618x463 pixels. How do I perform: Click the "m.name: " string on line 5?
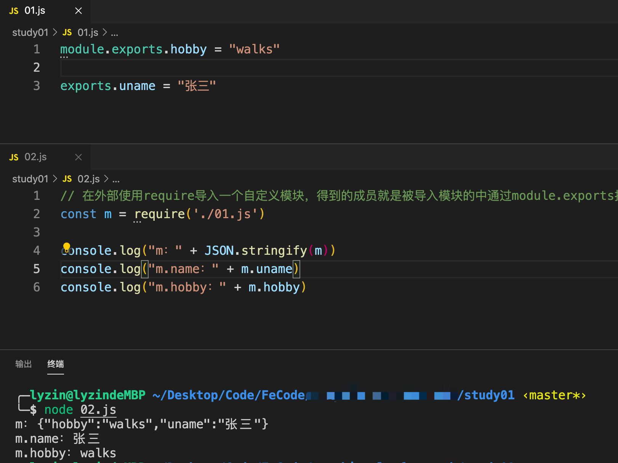tap(183, 269)
